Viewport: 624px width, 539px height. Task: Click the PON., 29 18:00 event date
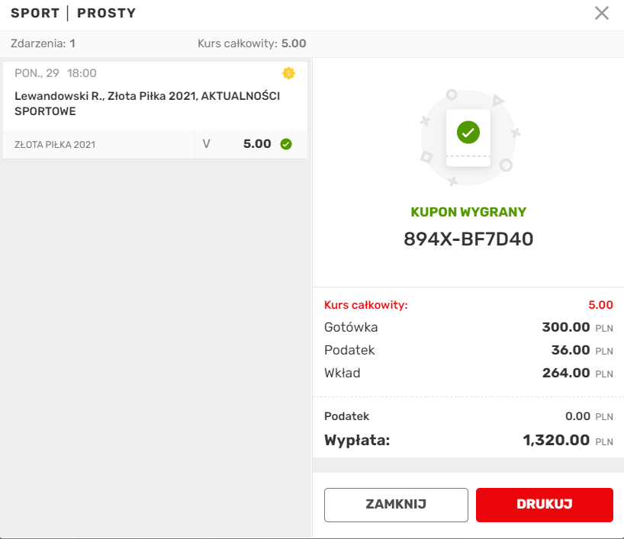(x=56, y=73)
